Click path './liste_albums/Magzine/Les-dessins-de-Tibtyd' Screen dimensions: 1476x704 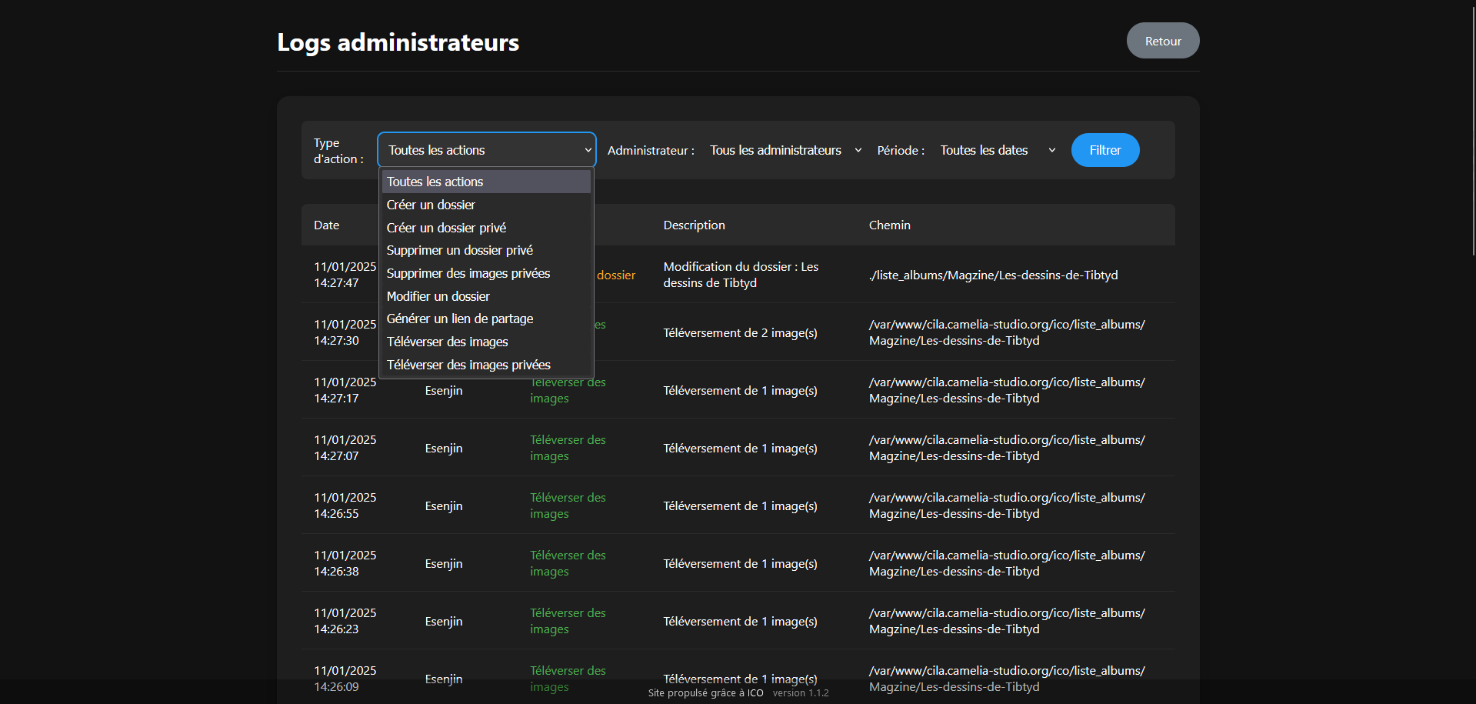993,275
